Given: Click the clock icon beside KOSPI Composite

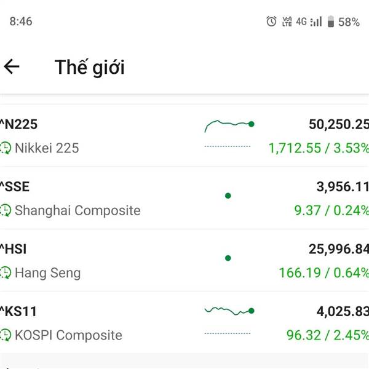Looking at the screenshot, I should click(6, 335).
